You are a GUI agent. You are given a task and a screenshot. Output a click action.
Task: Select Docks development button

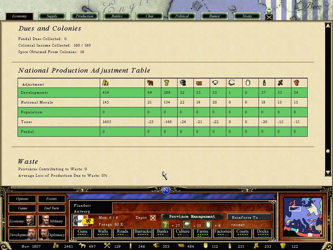point(263,233)
